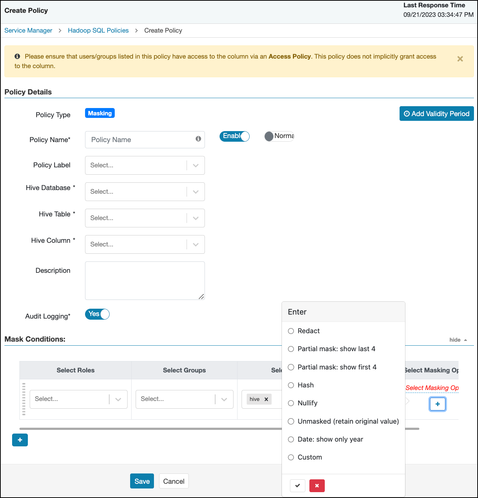This screenshot has height=498, width=478.
Task: Toggle the Normal override switch
Action: pyautogui.click(x=279, y=136)
